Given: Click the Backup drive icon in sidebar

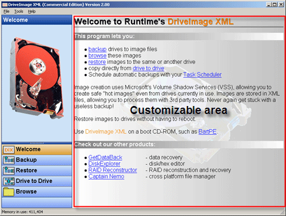Looking at the screenshot, I should coord(9,160).
